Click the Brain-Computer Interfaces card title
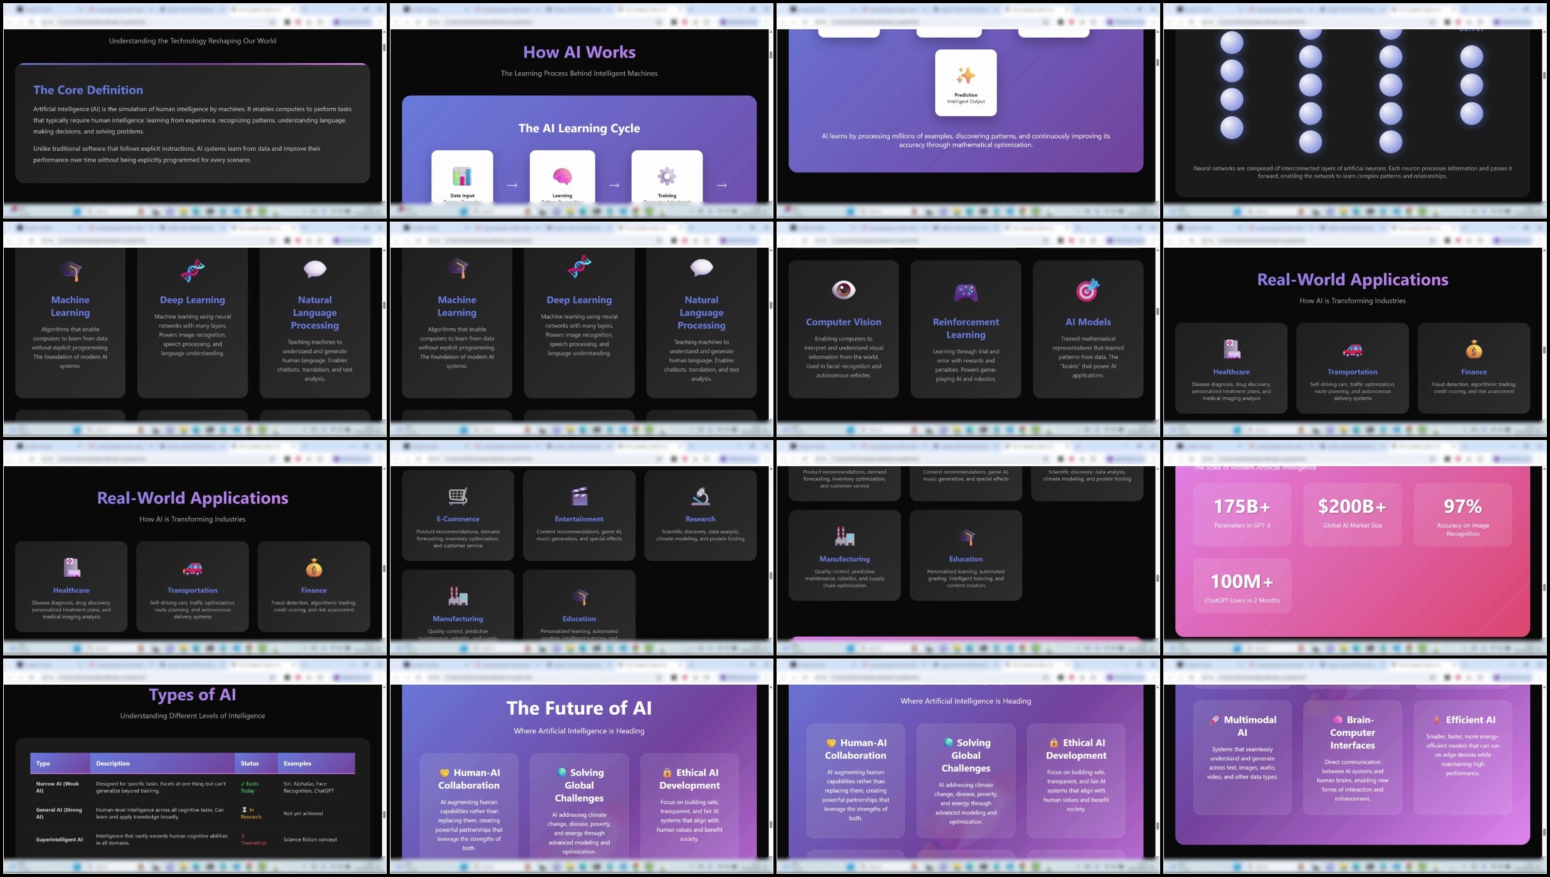This screenshot has height=877, width=1550. [1352, 732]
